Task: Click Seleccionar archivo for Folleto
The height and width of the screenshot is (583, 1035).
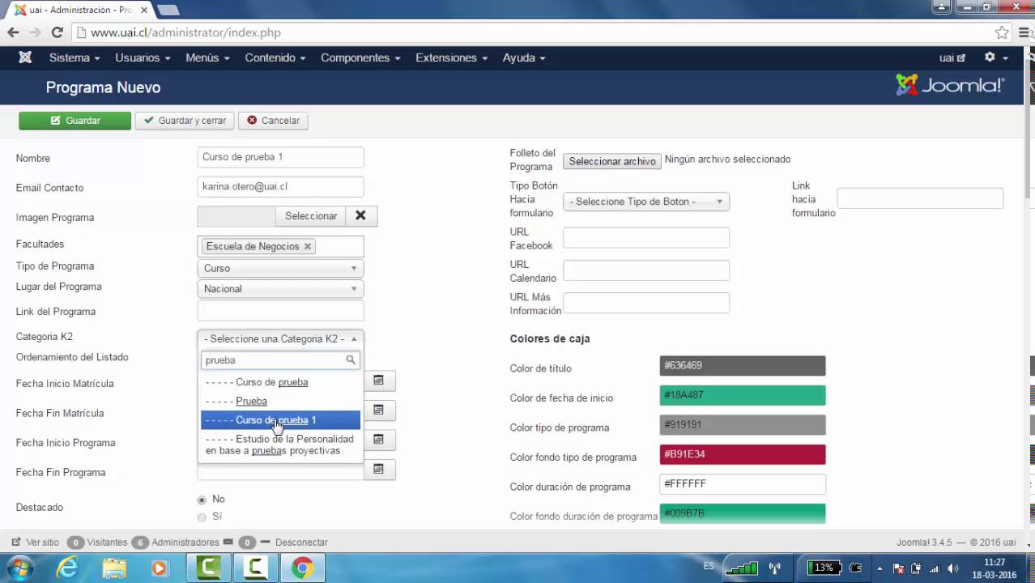Action: (x=612, y=161)
